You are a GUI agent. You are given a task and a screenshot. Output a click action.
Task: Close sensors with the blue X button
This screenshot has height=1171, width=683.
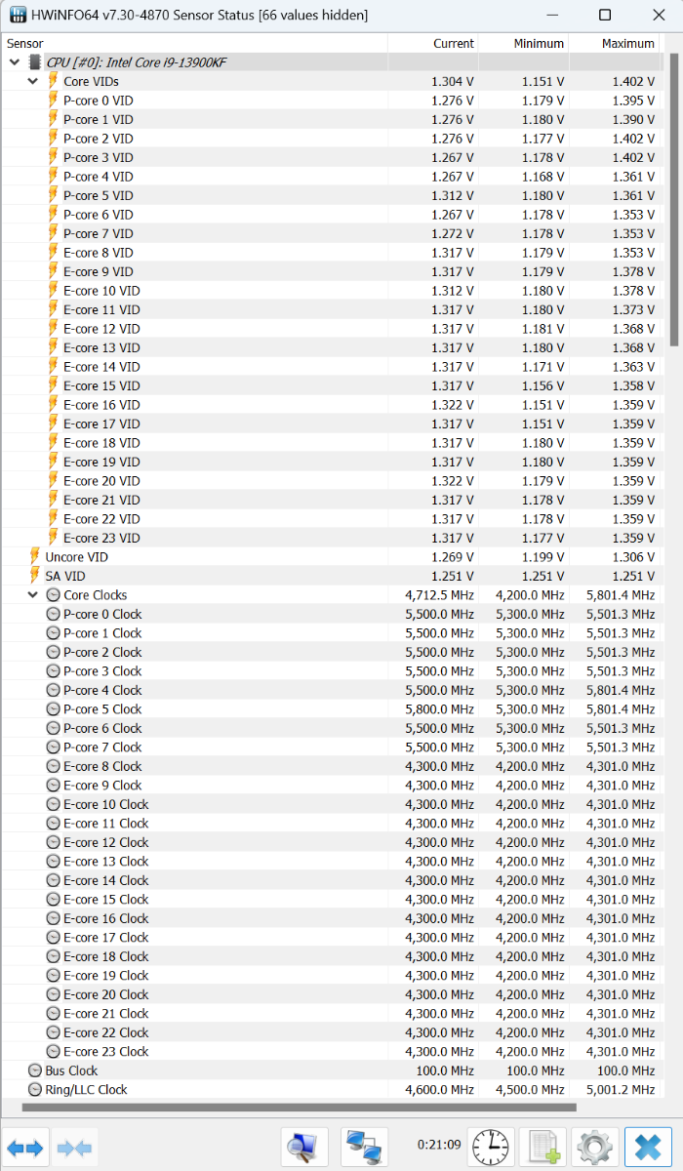tap(647, 1147)
